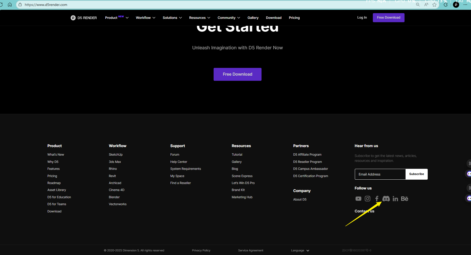
Task: Open the Why D5 footer link
Action: [x=53, y=162]
